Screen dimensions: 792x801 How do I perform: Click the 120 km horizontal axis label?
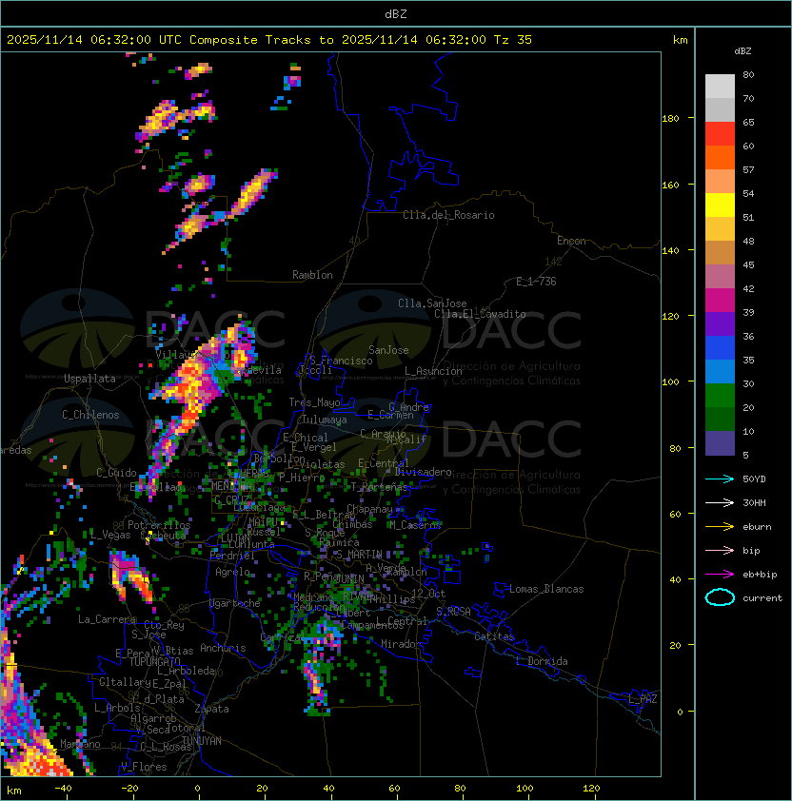[591, 789]
